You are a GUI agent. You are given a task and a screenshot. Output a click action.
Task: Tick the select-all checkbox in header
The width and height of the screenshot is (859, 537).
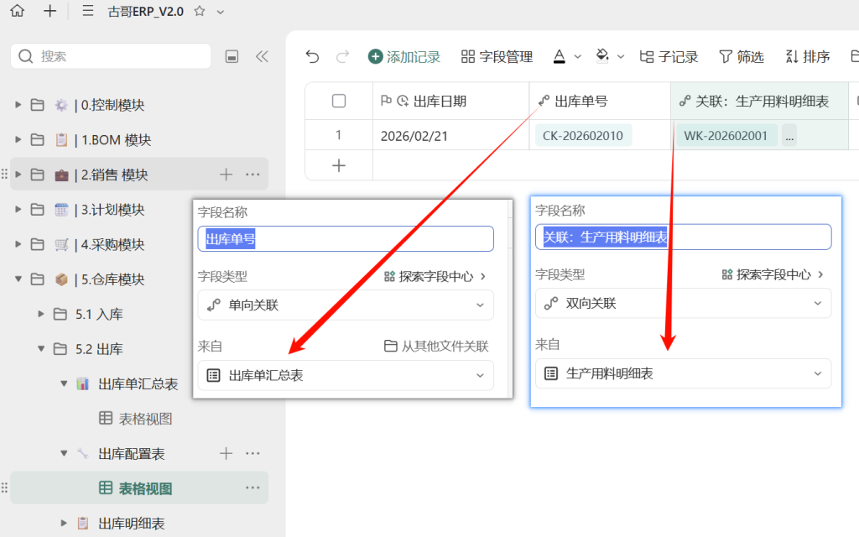[x=339, y=101]
